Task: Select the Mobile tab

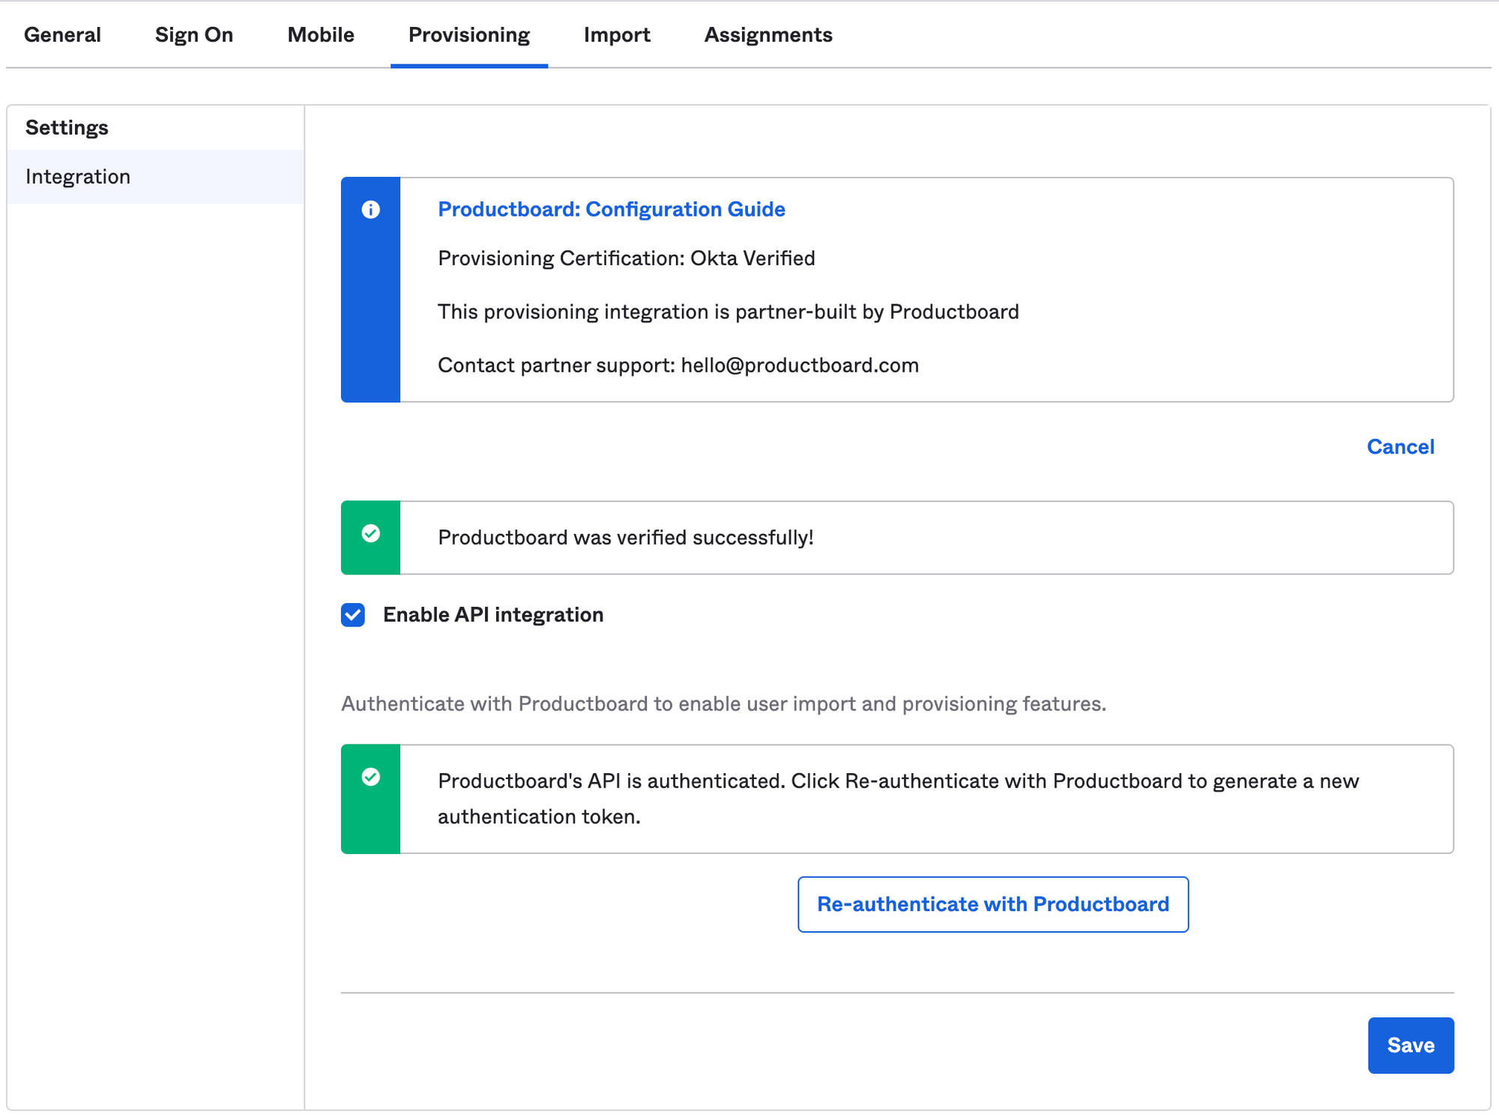Action: pos(320,34)
